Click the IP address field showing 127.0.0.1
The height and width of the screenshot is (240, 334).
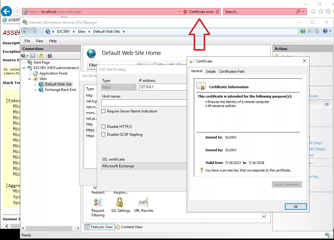[163, 87]
